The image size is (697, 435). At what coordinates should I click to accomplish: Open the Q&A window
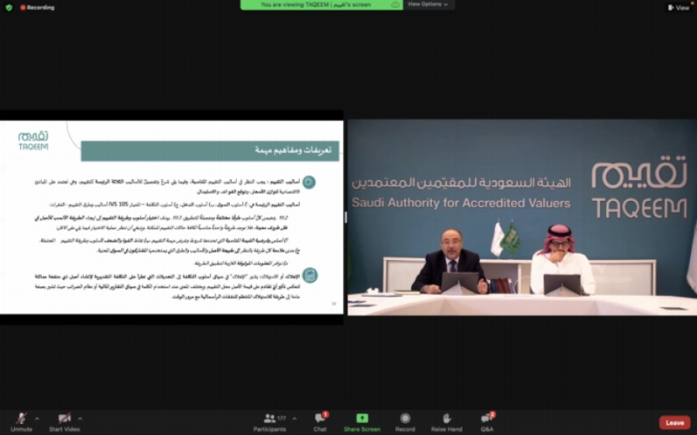coord(487,422)
